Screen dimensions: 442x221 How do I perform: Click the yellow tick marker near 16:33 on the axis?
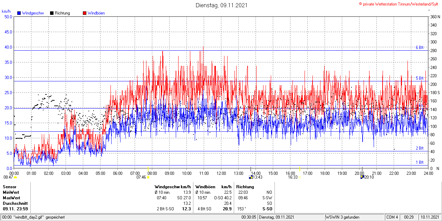coord(300,169)
